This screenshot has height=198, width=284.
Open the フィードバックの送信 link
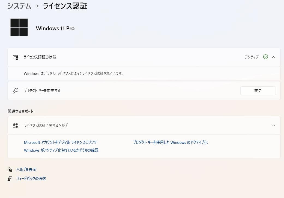click(31, 179)
